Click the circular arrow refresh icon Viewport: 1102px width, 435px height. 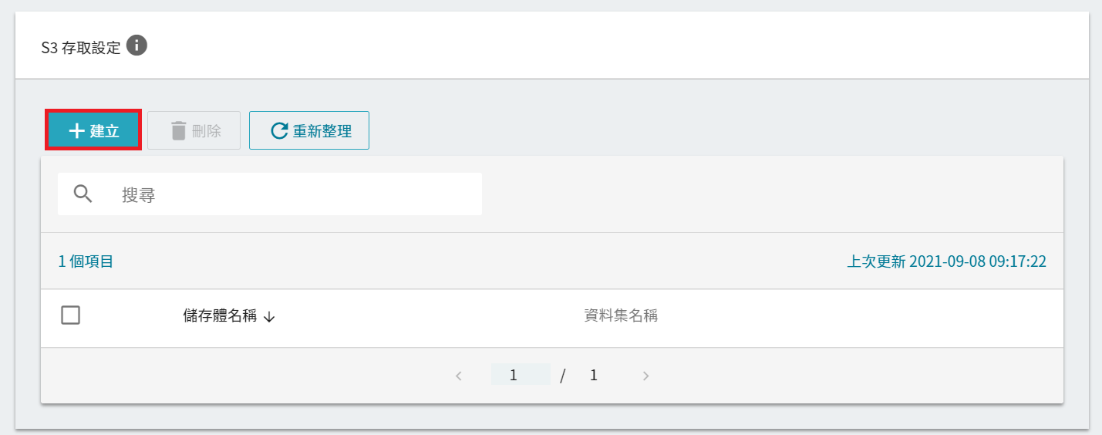coord(279,131)
